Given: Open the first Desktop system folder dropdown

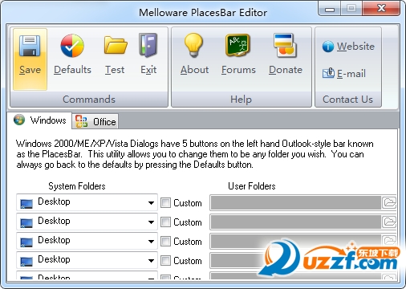Looking at the screenshot, I should [x=87, y=202].
